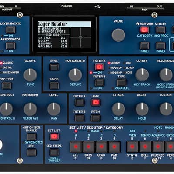Select the lit Perform button

(x=144, y=30)
